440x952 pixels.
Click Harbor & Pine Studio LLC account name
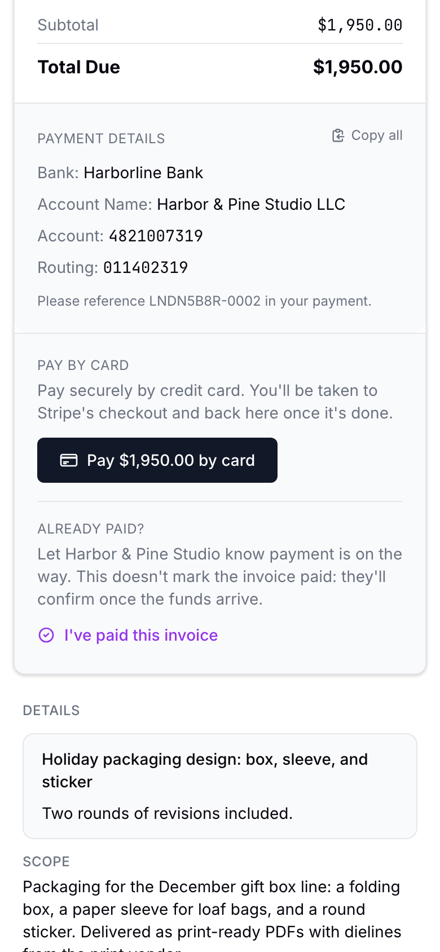click(x=251, y=204)
